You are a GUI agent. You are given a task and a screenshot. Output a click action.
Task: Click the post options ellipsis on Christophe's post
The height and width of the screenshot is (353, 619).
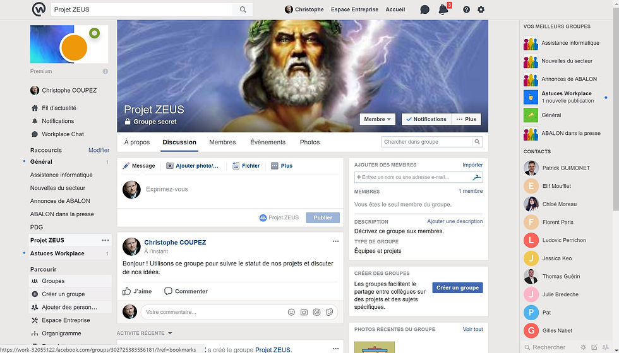335,241
